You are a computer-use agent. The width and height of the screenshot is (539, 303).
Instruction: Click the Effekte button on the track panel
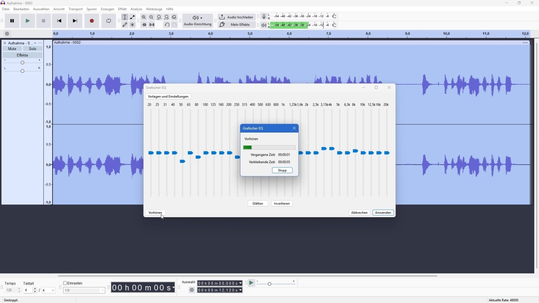pyautogui.click(x=23, y=56)
